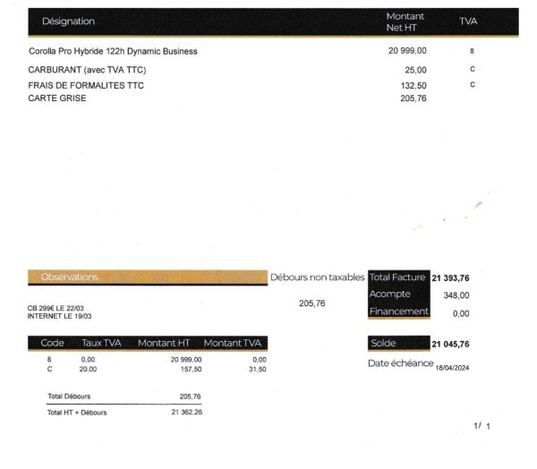Select the CB 299€ LE 22/03 note
The height and width of the screenshot is (469, 537).
coord(55,308)
